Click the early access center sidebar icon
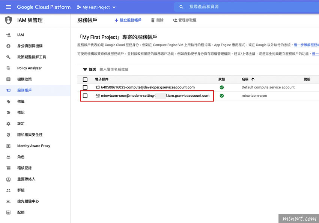Image resolution: width=319 pixels, height=223 pixels. click(x=8, y=201)
